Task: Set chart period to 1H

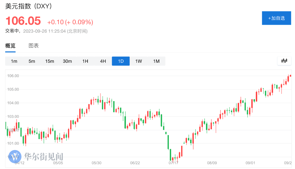Action: click(x=85, y=61)
